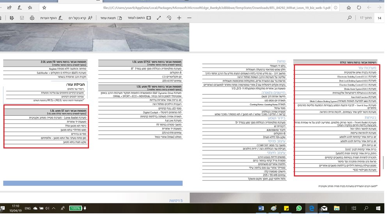The width and height of the screenshot is (390, 219).
Task: Open WhatsApp from the taskbar
Action: [x=299, y=208]
